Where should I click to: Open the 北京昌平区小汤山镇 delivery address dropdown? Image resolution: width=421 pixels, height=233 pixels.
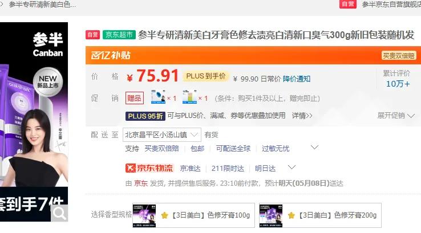point(162,135)
